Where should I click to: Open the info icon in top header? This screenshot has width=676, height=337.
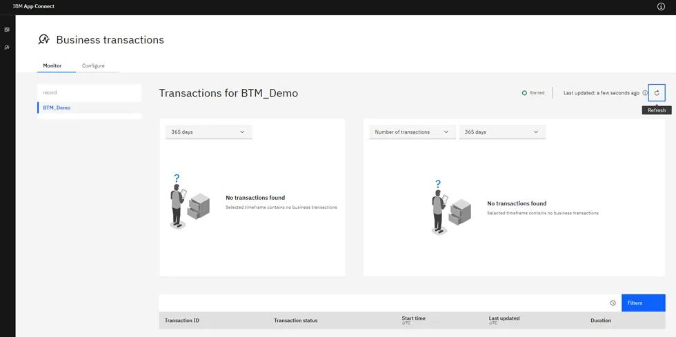pyautogui.click(x=661, y=7)
